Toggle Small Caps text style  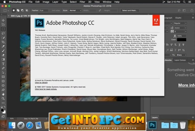(167, 45)
